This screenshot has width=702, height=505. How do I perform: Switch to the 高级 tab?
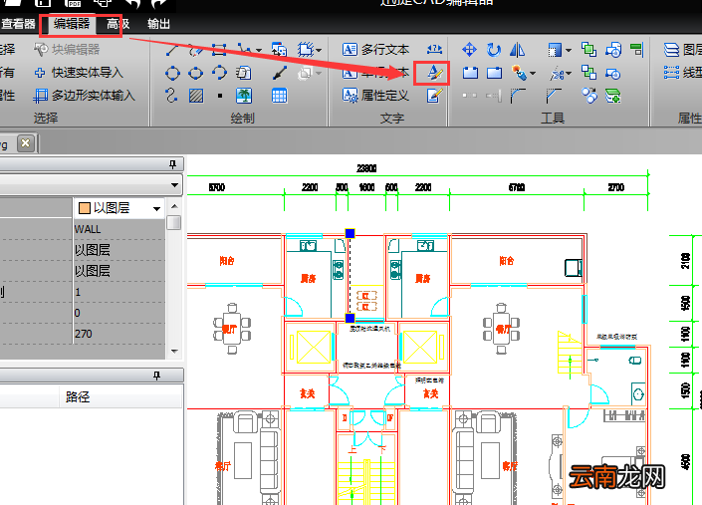click(118, 24)
